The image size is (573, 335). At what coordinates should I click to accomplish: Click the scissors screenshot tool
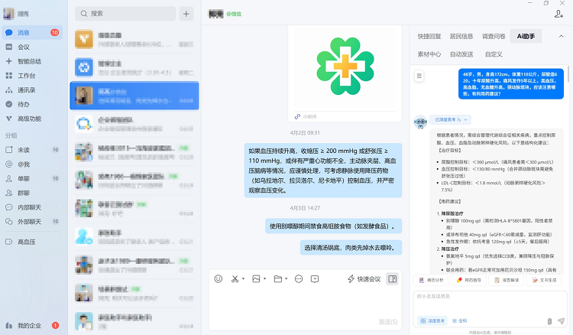[235, 278]
